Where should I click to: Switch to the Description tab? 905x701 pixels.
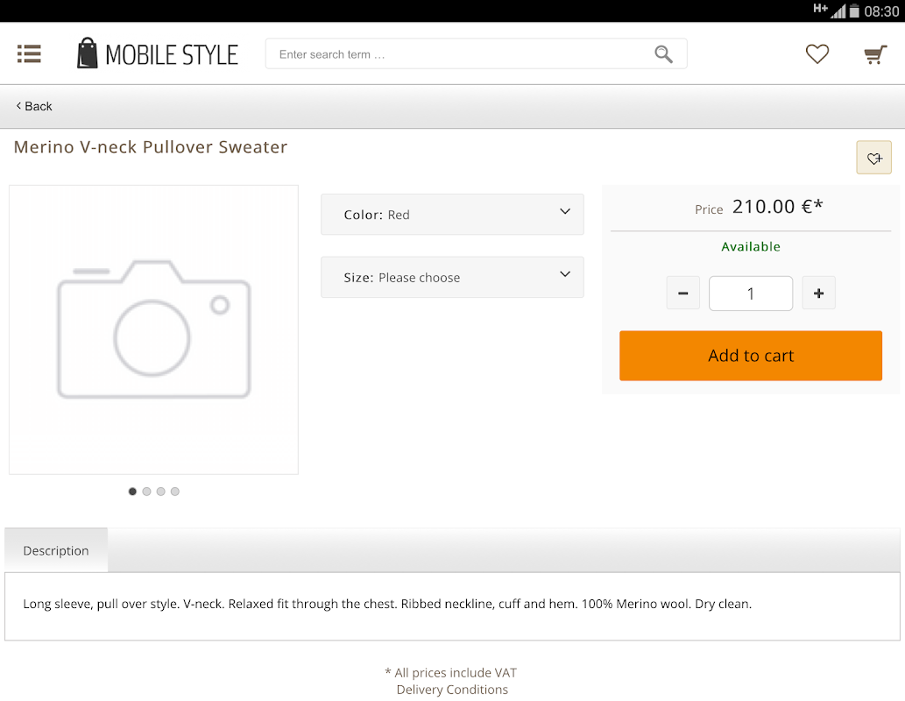[x=56, y=550]
